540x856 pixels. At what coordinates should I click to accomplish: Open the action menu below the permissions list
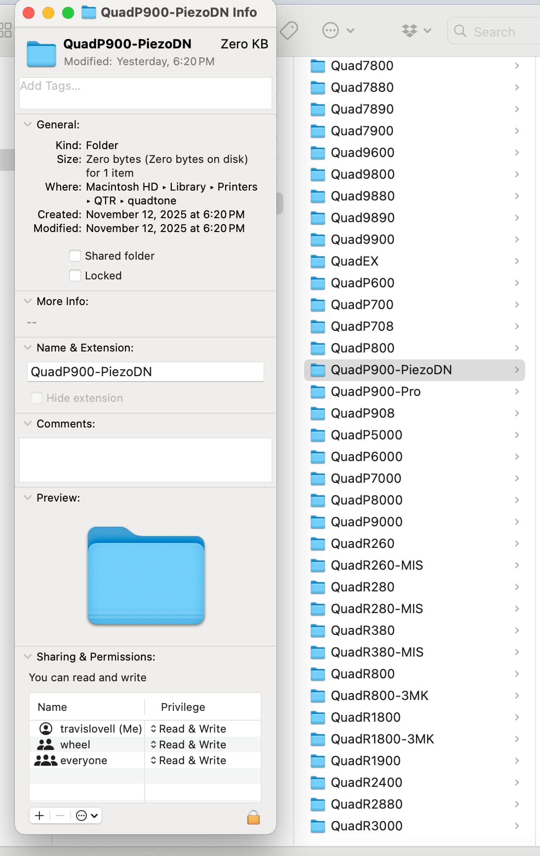point(86,816)
